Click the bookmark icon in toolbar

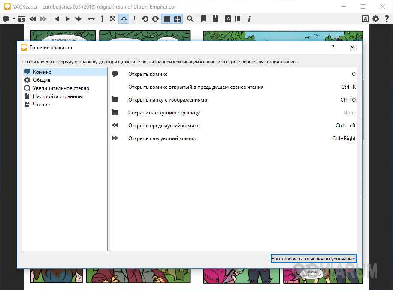pos(204,19)
